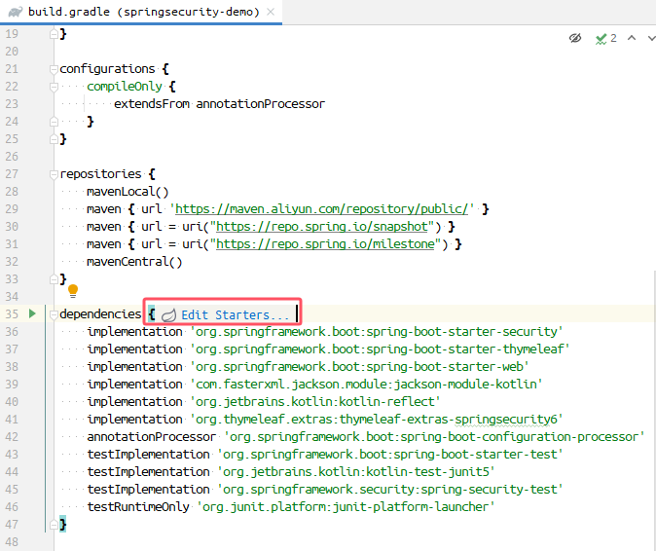The width and height of the screenshot is (656, 551).
Task: Click spring-boot-starter-thymeleaf dependency string
Action: pyautogui.click(x=380, y=349)
